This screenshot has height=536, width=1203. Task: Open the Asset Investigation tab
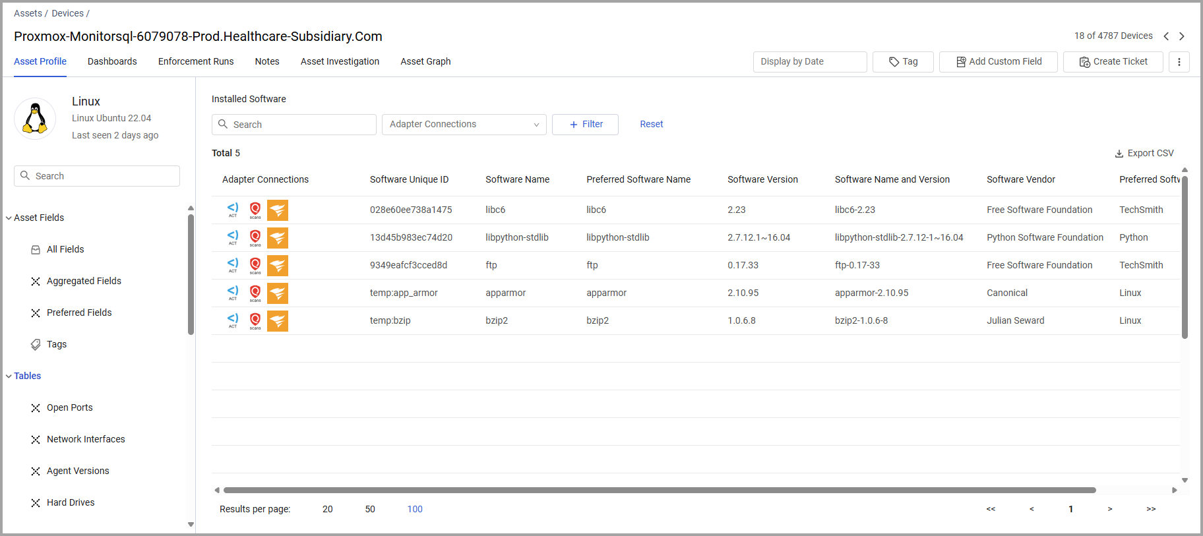pos(340,61)
